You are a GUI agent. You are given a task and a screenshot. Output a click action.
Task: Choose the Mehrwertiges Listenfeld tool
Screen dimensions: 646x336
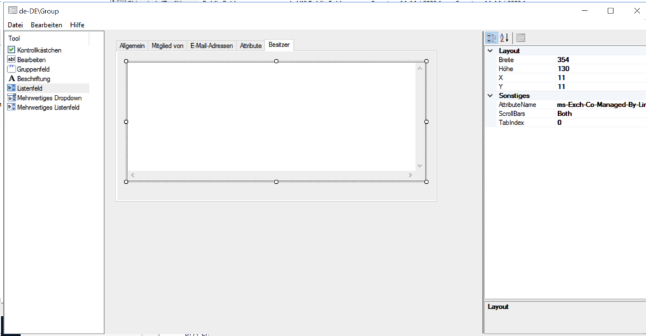48,108
